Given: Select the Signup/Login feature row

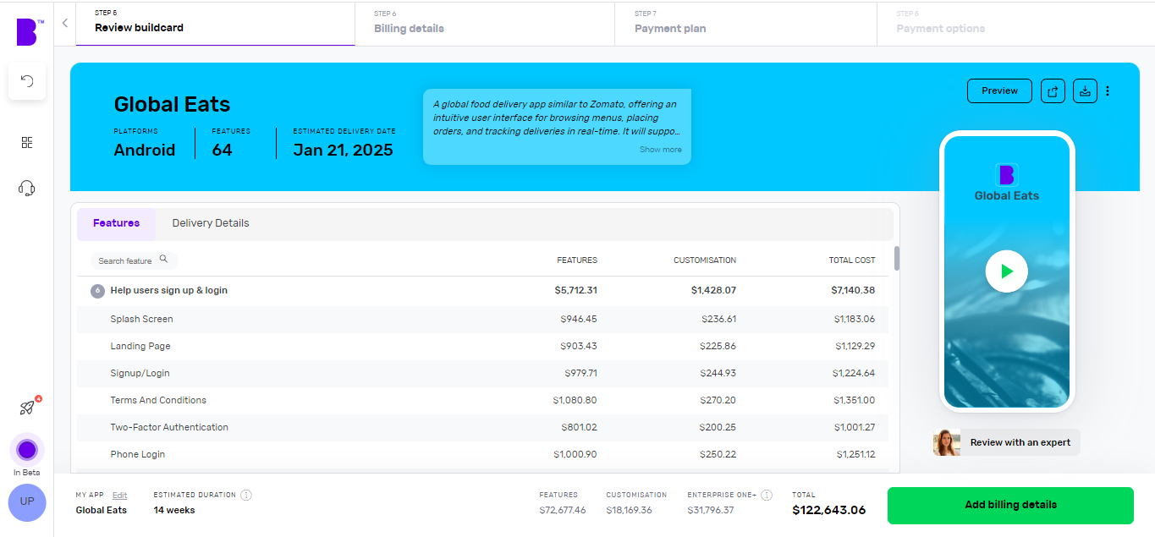Looking at the screenshot, I should [x=483, y=373].
